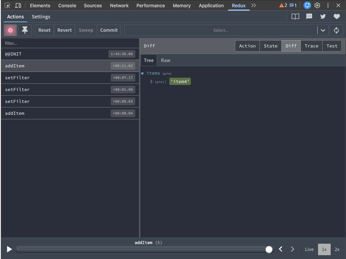
Task: Click the inspect element picker icon
Action: [7, 5]
